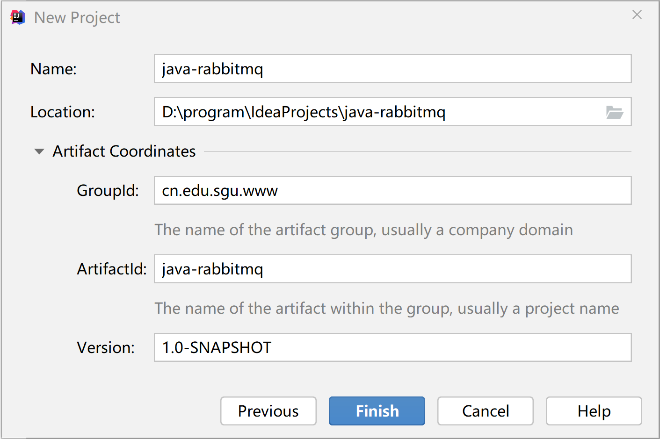
Task: Select the Version field with 1.0-SNAPSHOT
Action: (327, 347)
